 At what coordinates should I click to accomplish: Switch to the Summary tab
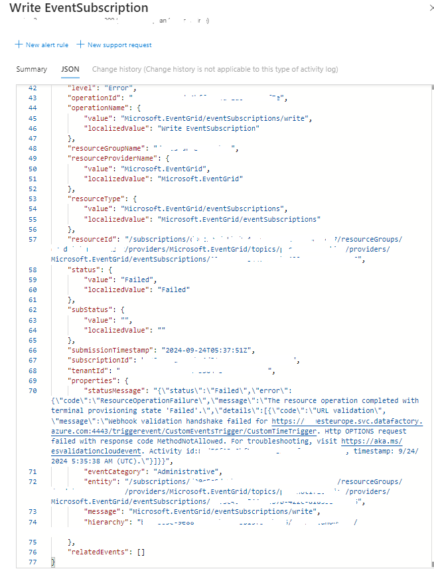tap(32, 69)
